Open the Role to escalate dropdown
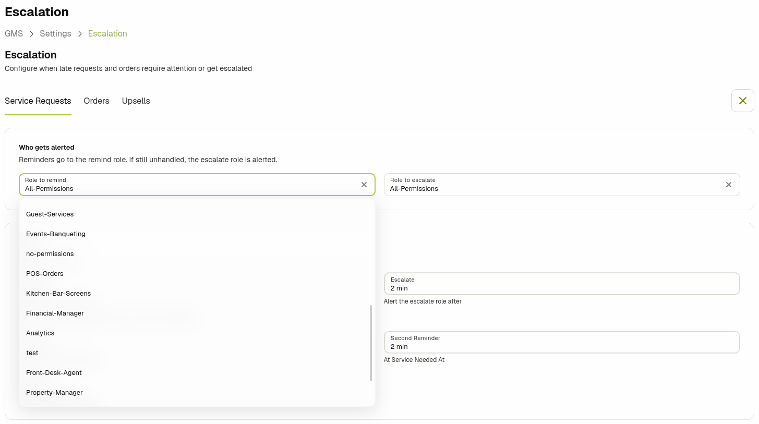The image size is (759, 424). tap(562, 185)
